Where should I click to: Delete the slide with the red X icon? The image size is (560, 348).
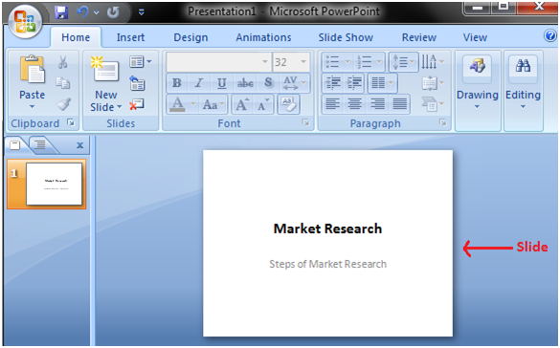tap(137, 104)
